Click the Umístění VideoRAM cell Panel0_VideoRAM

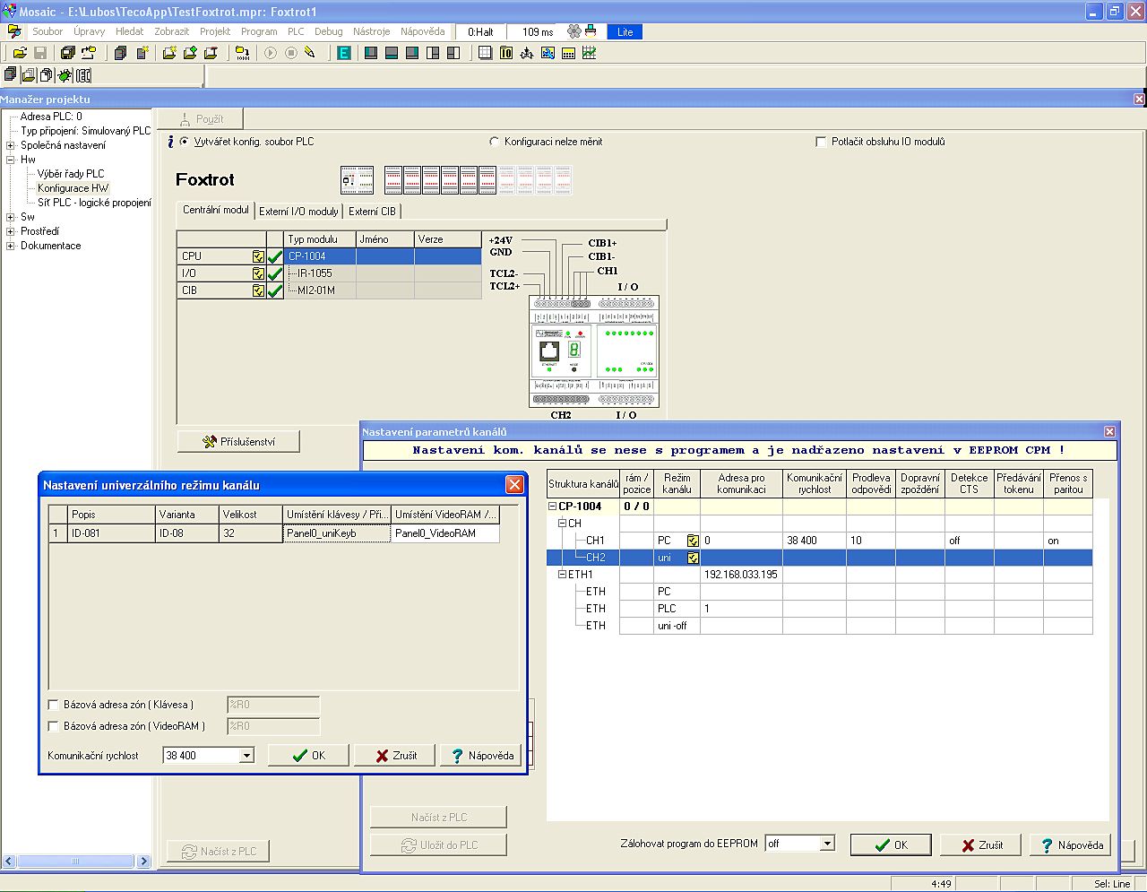445,533
